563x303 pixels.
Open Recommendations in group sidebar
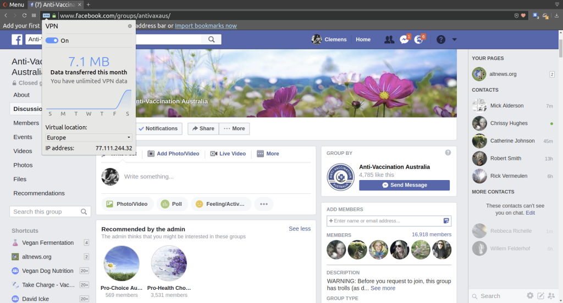tap(39, 193)
